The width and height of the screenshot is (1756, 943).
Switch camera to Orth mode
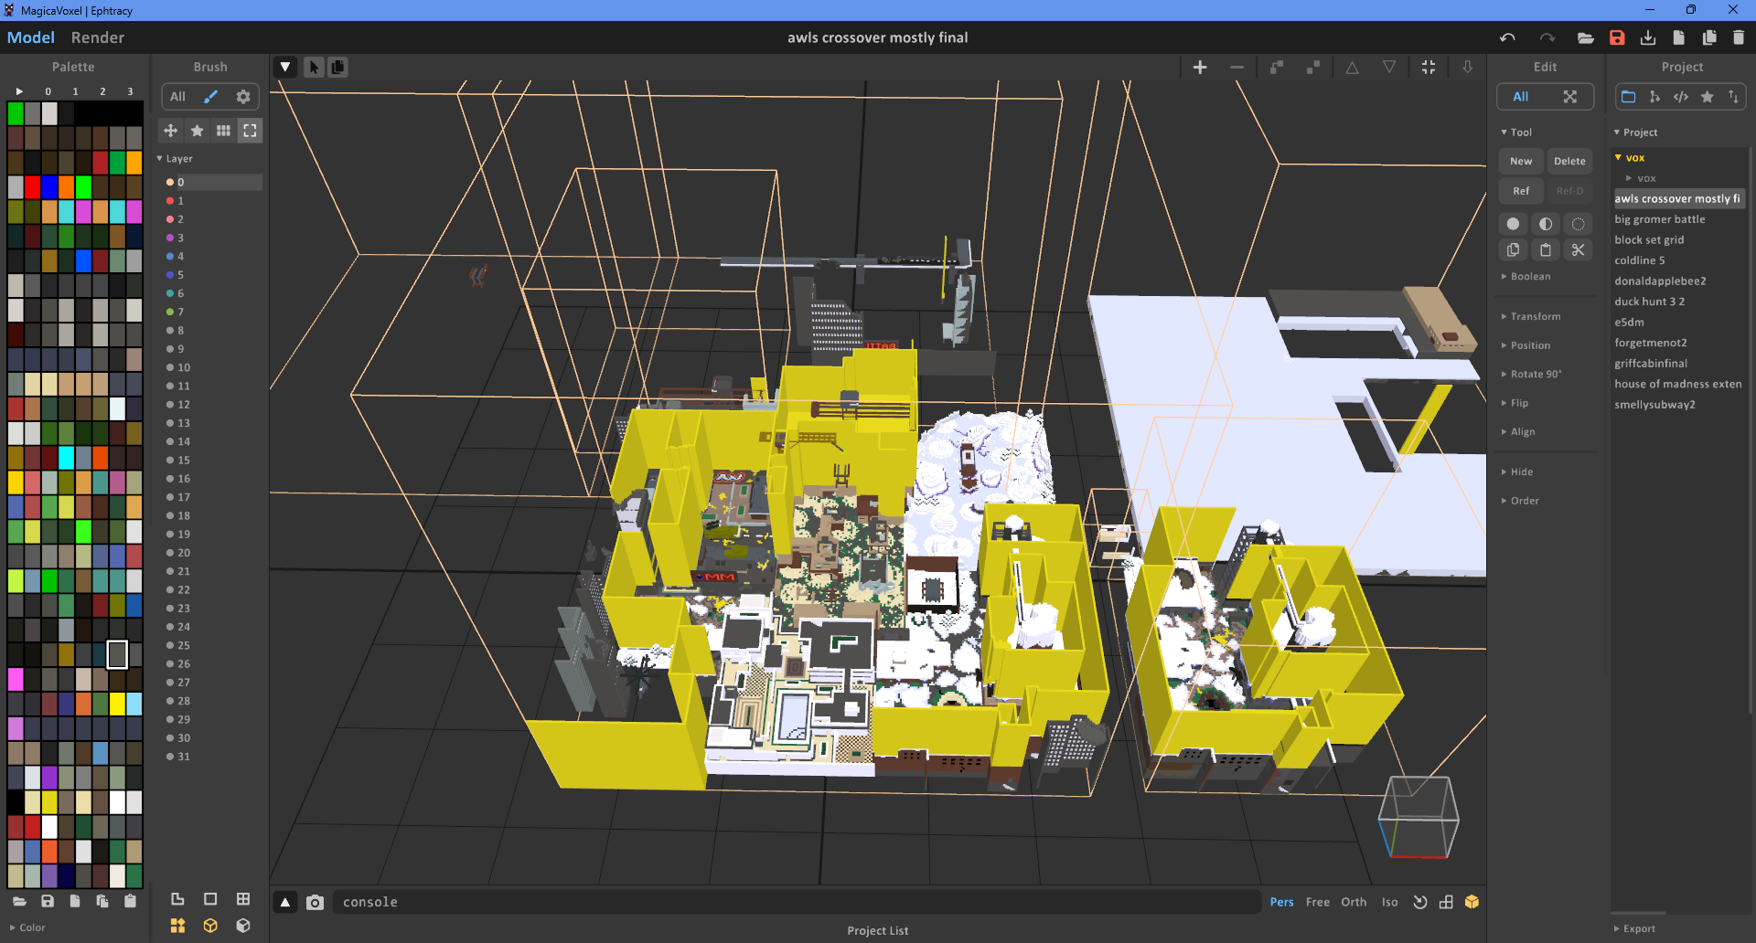click(1354, 902)
